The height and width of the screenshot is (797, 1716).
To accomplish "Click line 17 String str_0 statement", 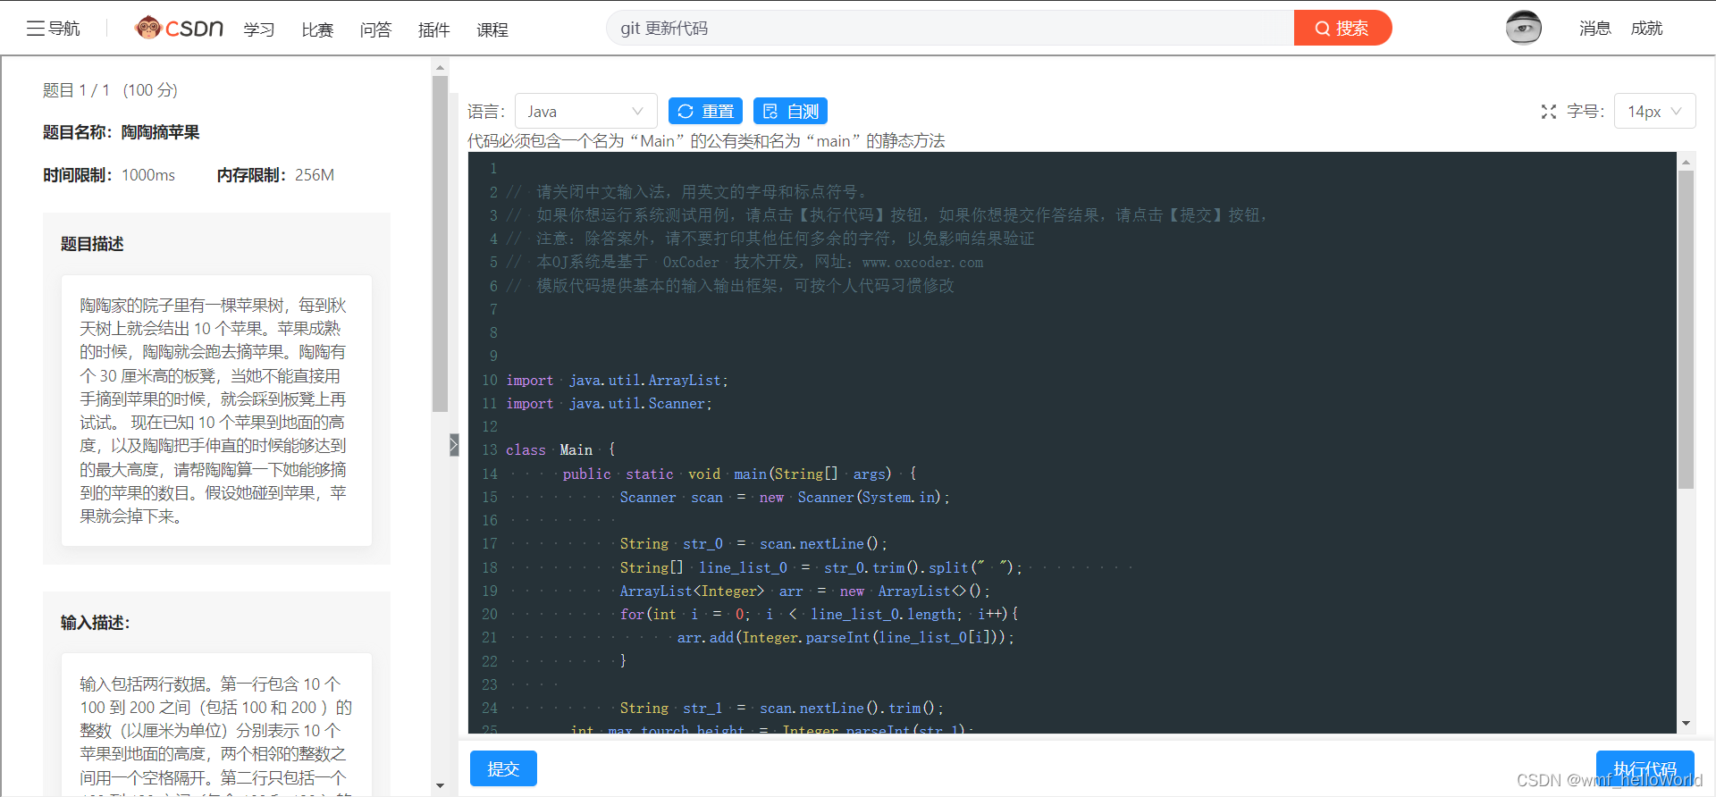I will click(x=753, y=544).
